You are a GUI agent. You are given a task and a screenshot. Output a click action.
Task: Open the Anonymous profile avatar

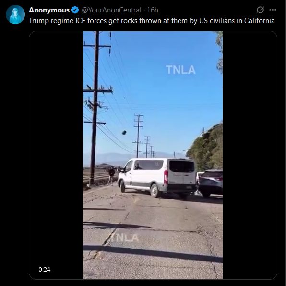coord(15,14)
